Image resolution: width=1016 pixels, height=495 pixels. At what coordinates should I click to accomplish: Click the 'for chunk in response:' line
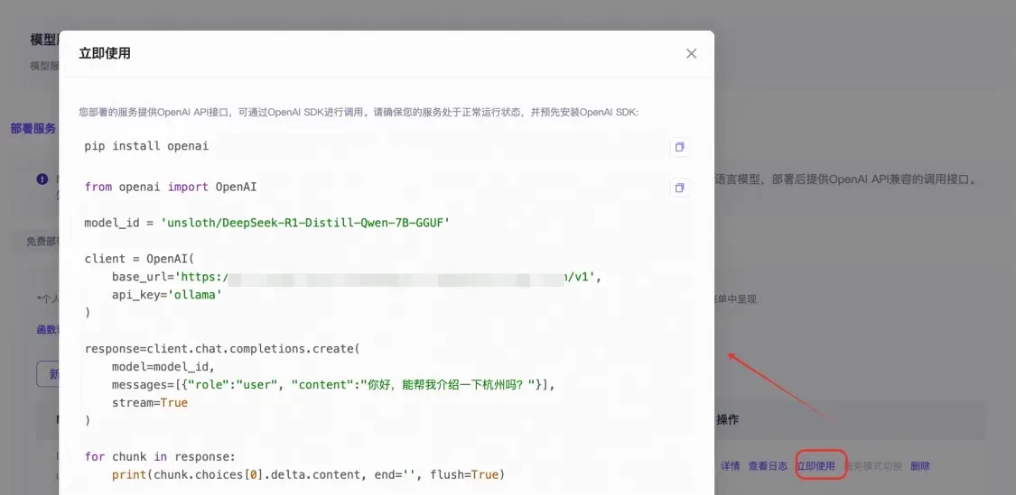[160, 456]
